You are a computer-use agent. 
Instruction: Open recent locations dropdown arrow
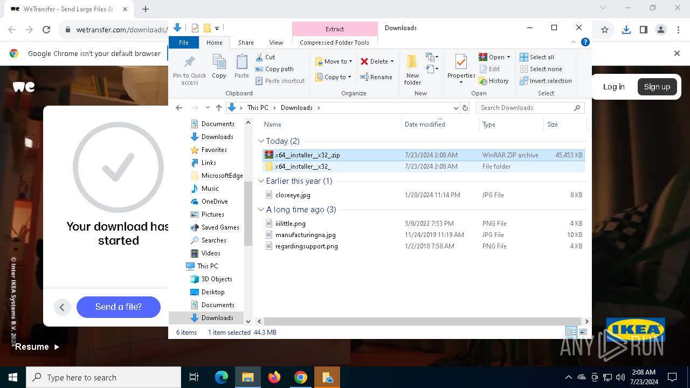pyautogui.click(x=208, y=108)
